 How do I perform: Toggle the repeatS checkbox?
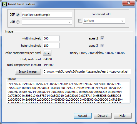pos(102,38)
